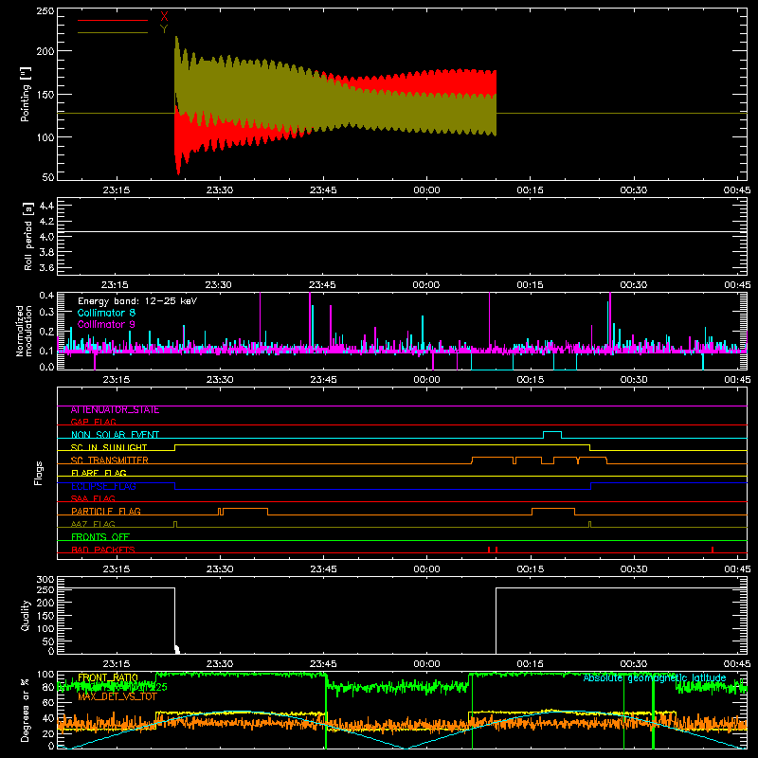Click the 23:15 label under Pointing plot
The width and height of the screenshot is (758, 758).
click(116, 190)
